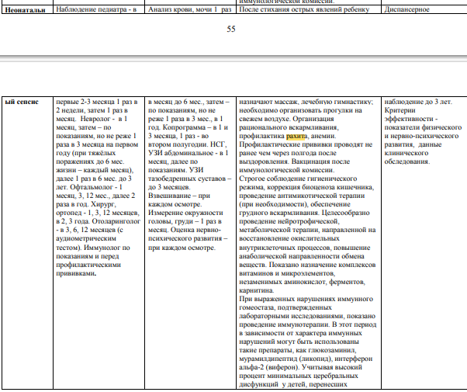The height and width of the screenshot is (392, 467).
Task: Click "альфа-2 (виферон). Учитывая высокий" line
Action: click(x=300, y=368)
